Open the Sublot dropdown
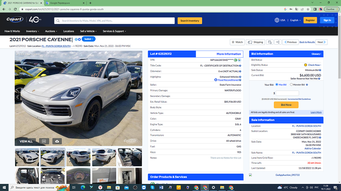Image resolution: width=341 pixels, height=191 pixels. click(x=88, y=39)
